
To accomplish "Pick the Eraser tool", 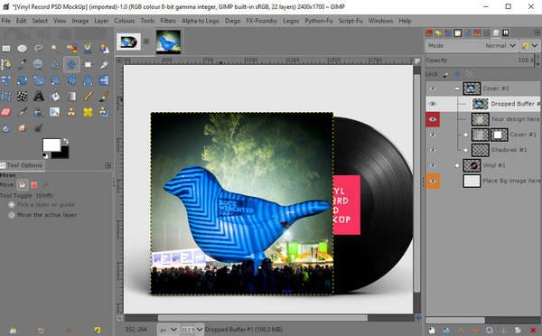I will [x=6, y=112].
